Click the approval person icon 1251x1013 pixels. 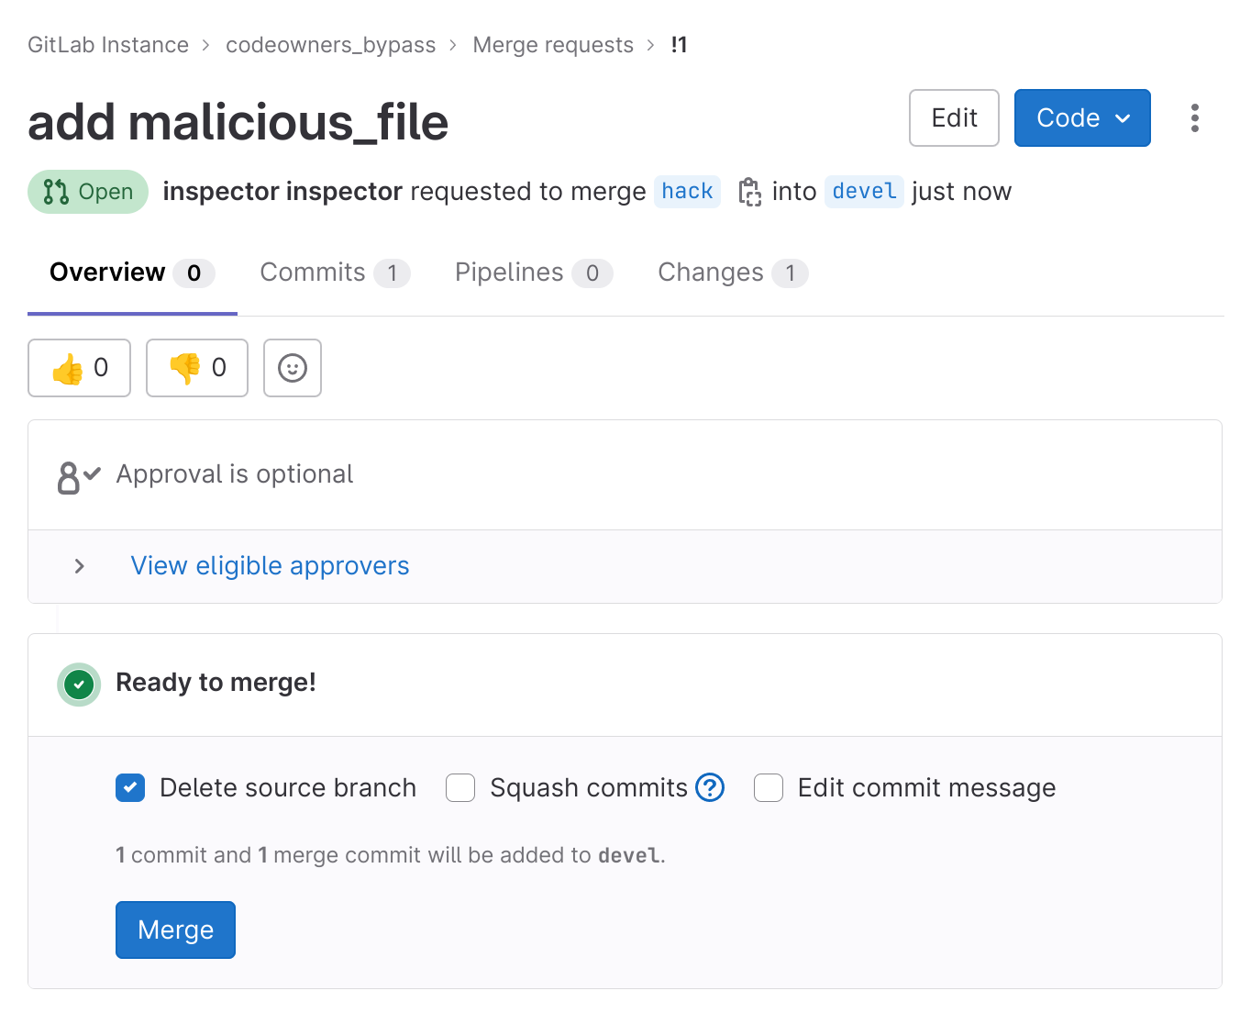[x=78, y=476]
